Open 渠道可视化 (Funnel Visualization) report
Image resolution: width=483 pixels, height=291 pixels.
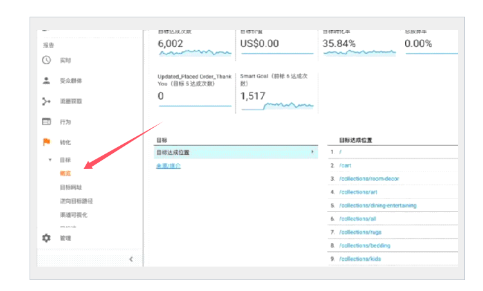(x=73, y=215)
